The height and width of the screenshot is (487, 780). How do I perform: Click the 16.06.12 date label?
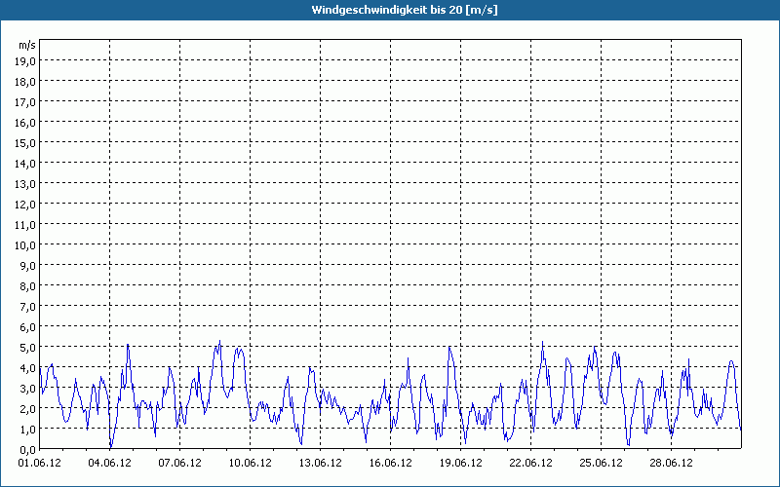click(x=391, y=463)
